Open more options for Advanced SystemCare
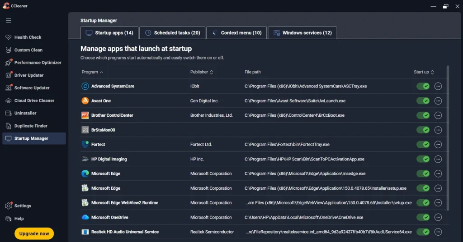Screen dimensions: 463x242 438,86
